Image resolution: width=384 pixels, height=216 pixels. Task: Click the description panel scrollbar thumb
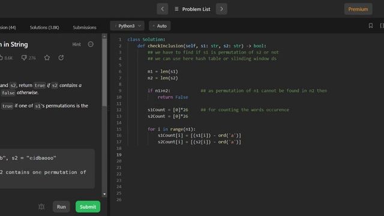coord(104,72)
